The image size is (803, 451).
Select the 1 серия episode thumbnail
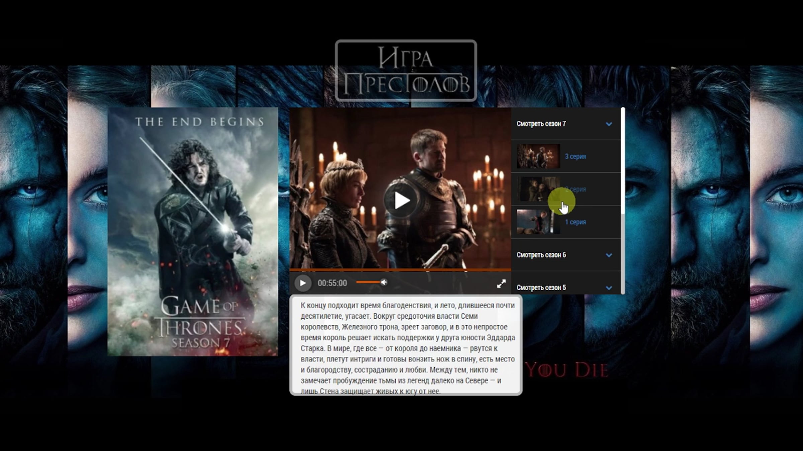point(538,222)
